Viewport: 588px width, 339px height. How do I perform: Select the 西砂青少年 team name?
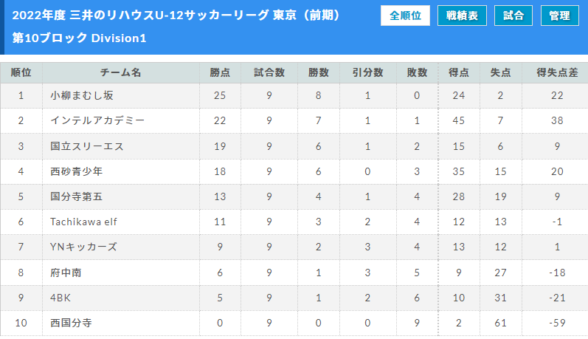[77, 171]
